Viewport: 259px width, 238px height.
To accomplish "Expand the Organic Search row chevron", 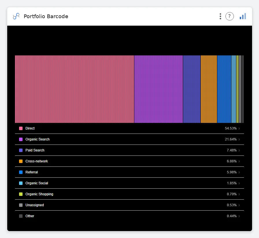I will tap(239, 139).
